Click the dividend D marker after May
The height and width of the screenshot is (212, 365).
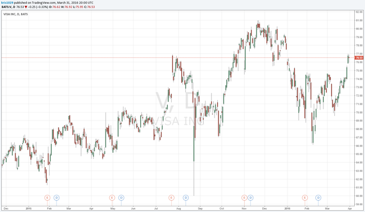(x=121, y=198)
